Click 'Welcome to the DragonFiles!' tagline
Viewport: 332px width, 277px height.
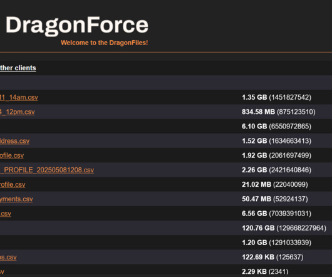(x=105, y=43)
